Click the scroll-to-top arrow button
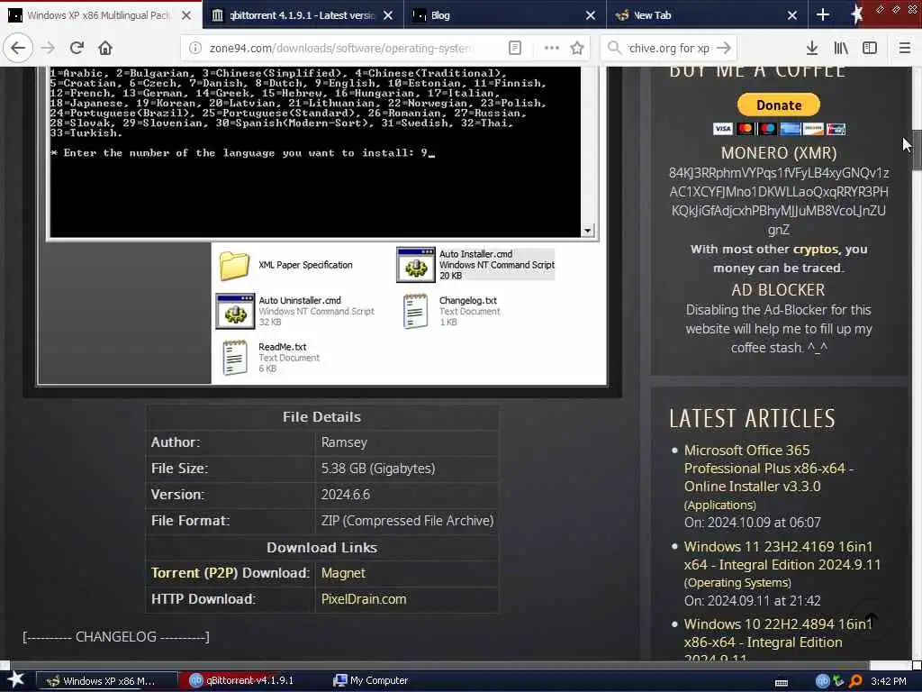Viewport: 922px width, 692px height. point(872,620)
